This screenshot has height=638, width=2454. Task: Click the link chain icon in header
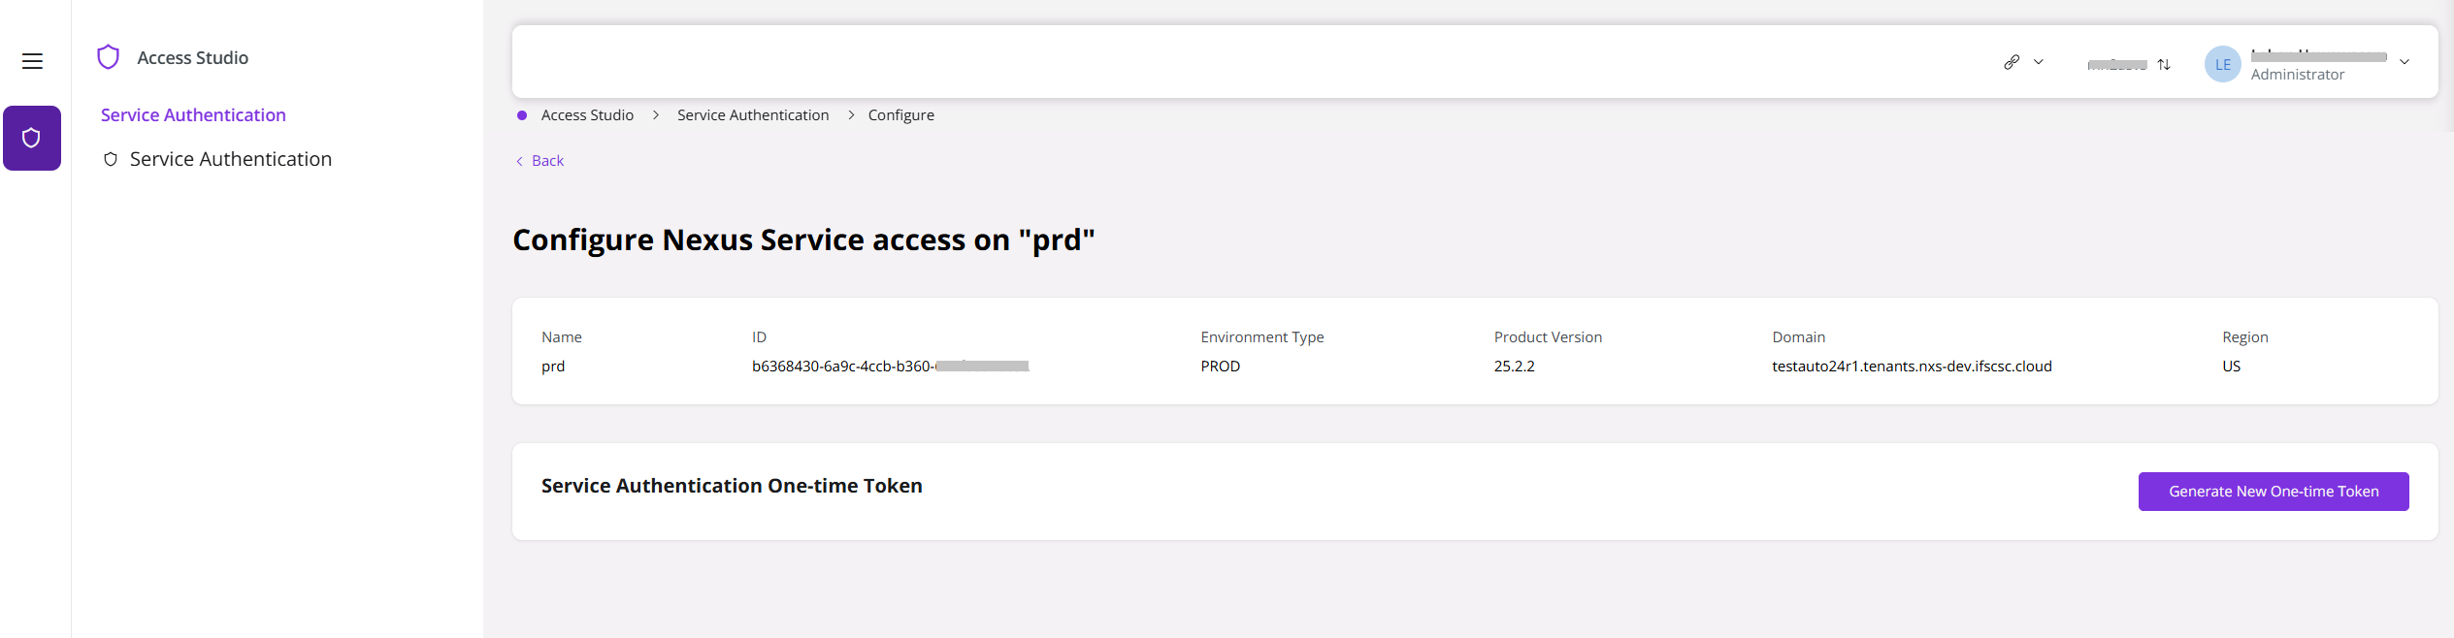pos(2012,62)
